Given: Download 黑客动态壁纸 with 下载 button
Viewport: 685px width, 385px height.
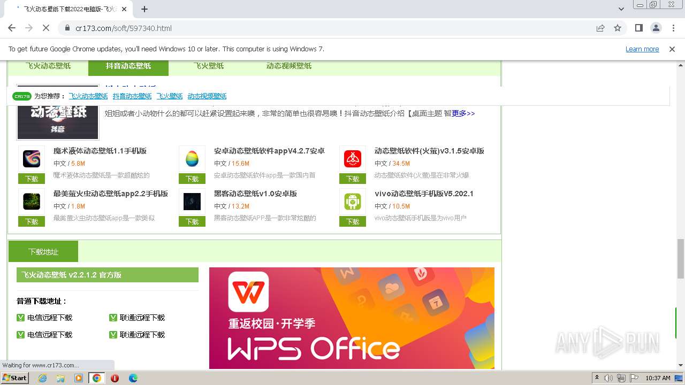Looking at the screenshot, I should tap(192, 221).
